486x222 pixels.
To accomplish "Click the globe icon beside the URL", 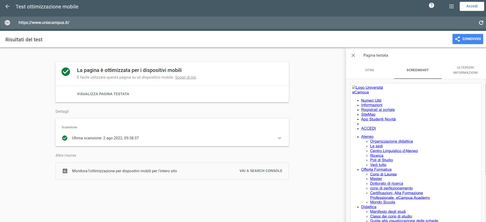I will click(x=7, y=23).
